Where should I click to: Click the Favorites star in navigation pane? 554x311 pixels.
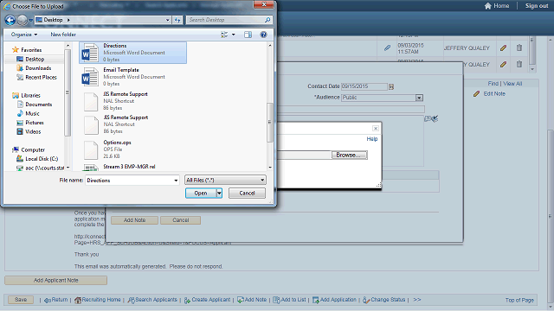click(x=16, y=50)
